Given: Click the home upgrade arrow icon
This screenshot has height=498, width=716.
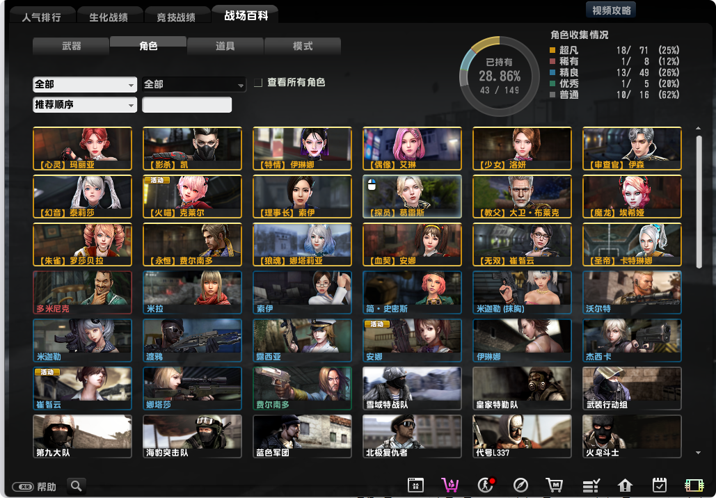Looking at the screenshot, I should point(625,485).
